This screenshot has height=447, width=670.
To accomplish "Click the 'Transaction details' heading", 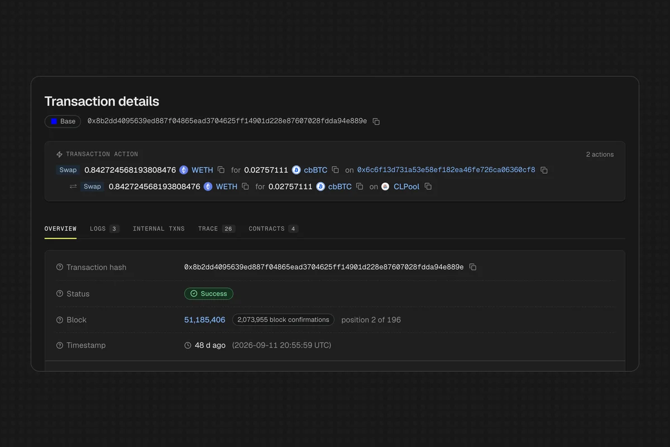I will (x=102, y=101).
